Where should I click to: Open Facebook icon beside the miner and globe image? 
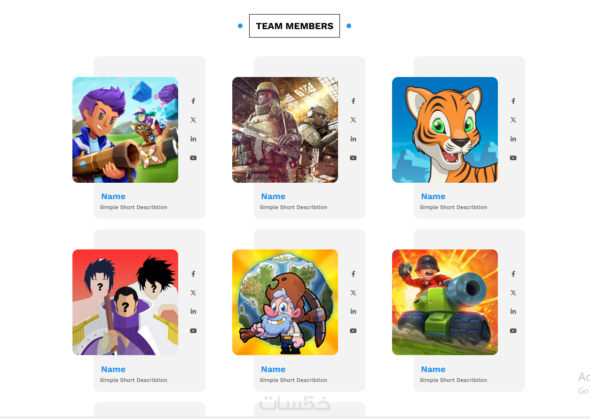[x=353, y=274]
